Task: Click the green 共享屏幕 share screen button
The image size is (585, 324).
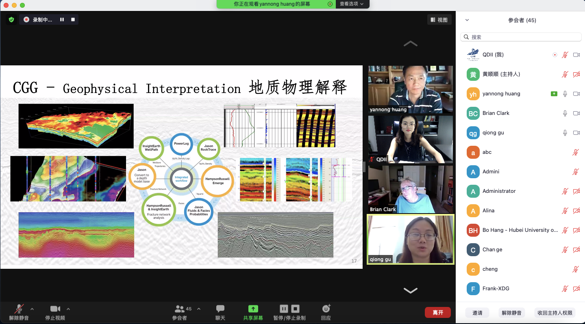Action: pyautogui.click(x=253, y=312)
